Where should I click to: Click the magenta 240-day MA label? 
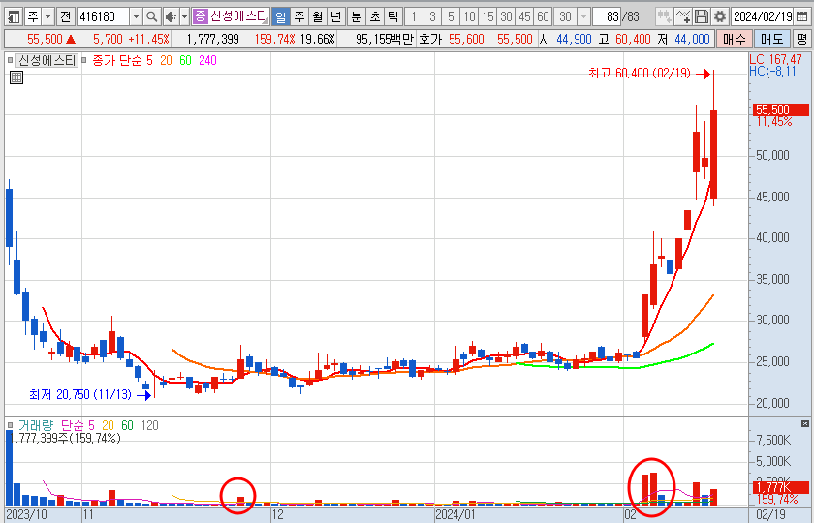pos(207,61)
